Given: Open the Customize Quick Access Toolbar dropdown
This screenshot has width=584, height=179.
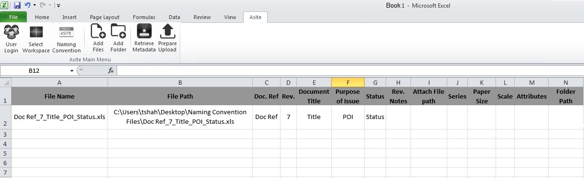Looking at the screenshot, I should pos(58,6).
